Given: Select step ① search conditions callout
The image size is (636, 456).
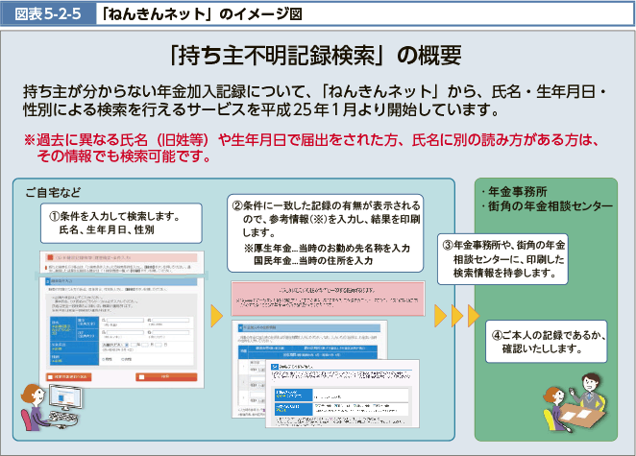Looking at the screenshot, I should click(122, 223).
